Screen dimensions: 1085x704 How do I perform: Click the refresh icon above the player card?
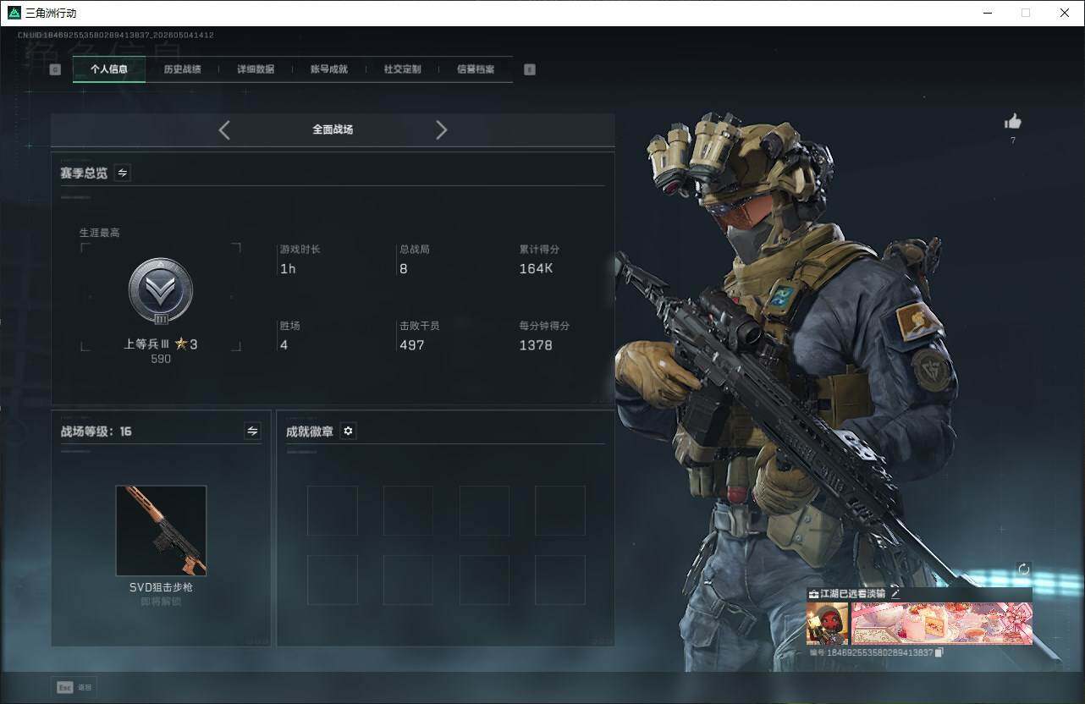[x=1024, y=569]
